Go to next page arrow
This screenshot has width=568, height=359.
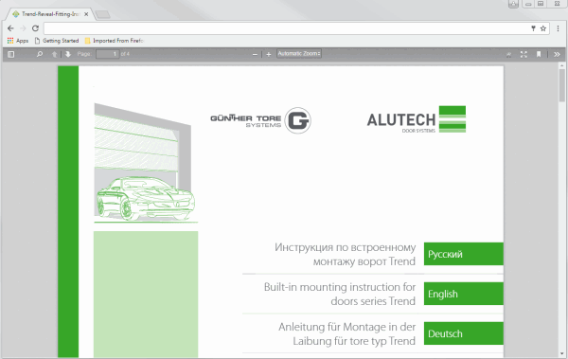[x=68, y=54]
